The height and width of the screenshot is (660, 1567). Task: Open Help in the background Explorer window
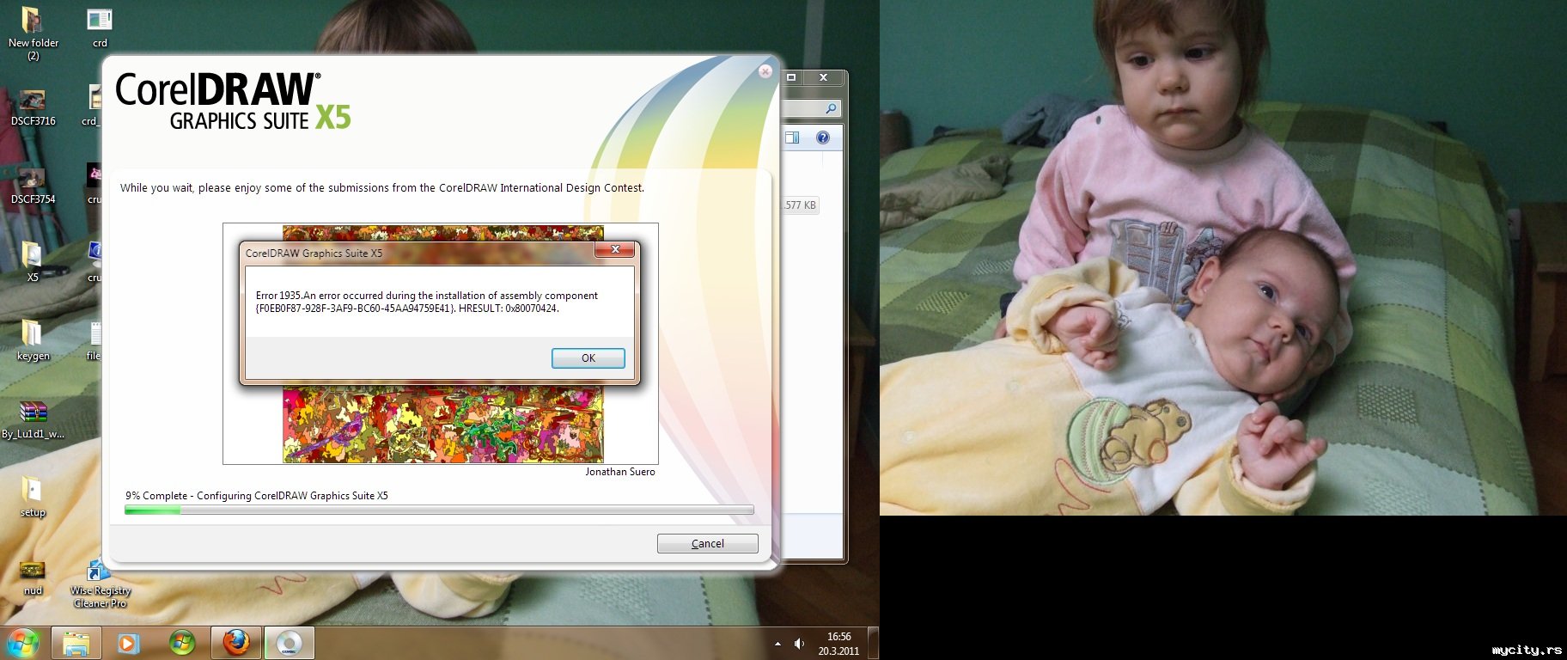(823, 137)
